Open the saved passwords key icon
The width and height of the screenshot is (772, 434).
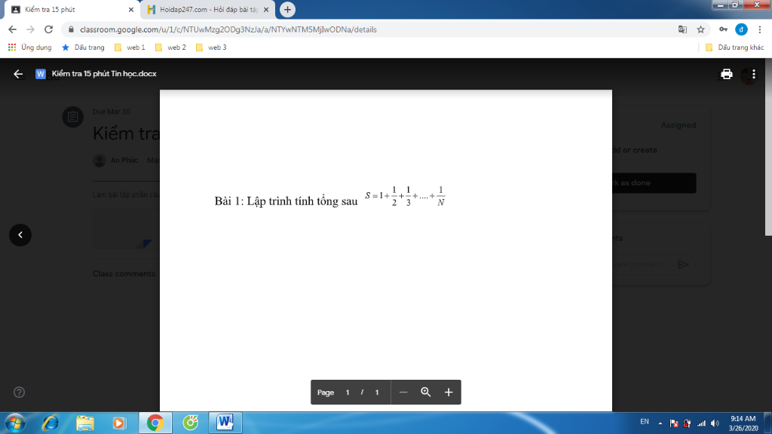[x=723, y=29]
